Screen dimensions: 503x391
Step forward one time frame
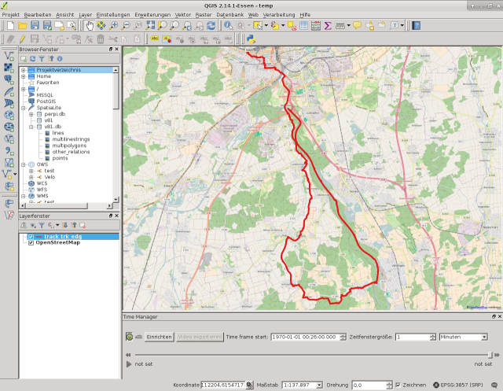497,355
